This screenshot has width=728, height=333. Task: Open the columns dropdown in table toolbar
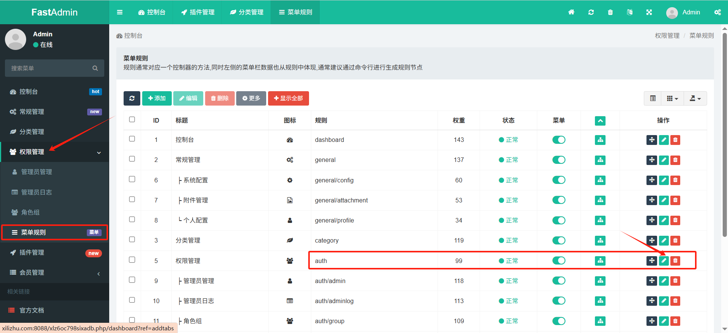coord(672,98)
